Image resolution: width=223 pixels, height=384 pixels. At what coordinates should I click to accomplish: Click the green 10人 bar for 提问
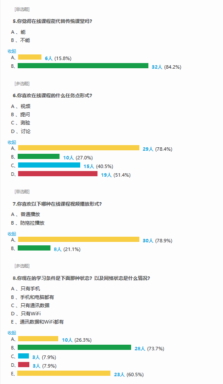tap(39, 156)
